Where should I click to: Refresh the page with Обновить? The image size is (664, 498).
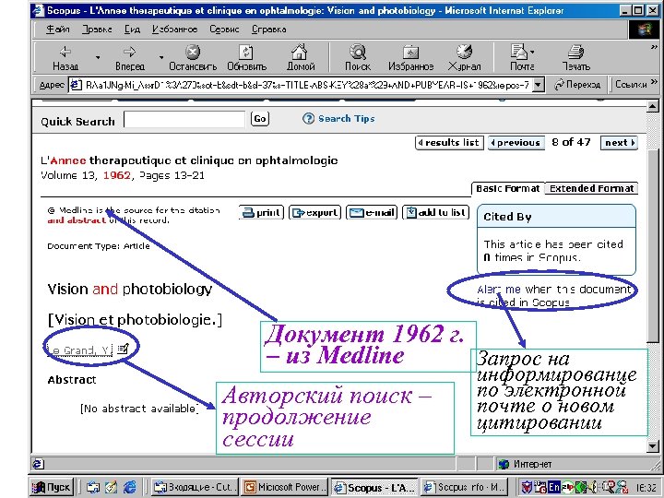tap(246, 58)
